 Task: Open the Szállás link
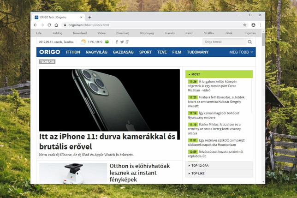tap(209, 33)
